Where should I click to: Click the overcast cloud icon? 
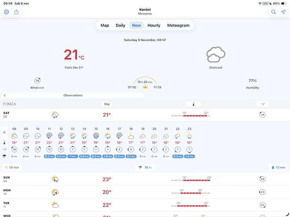coord(216,55)
